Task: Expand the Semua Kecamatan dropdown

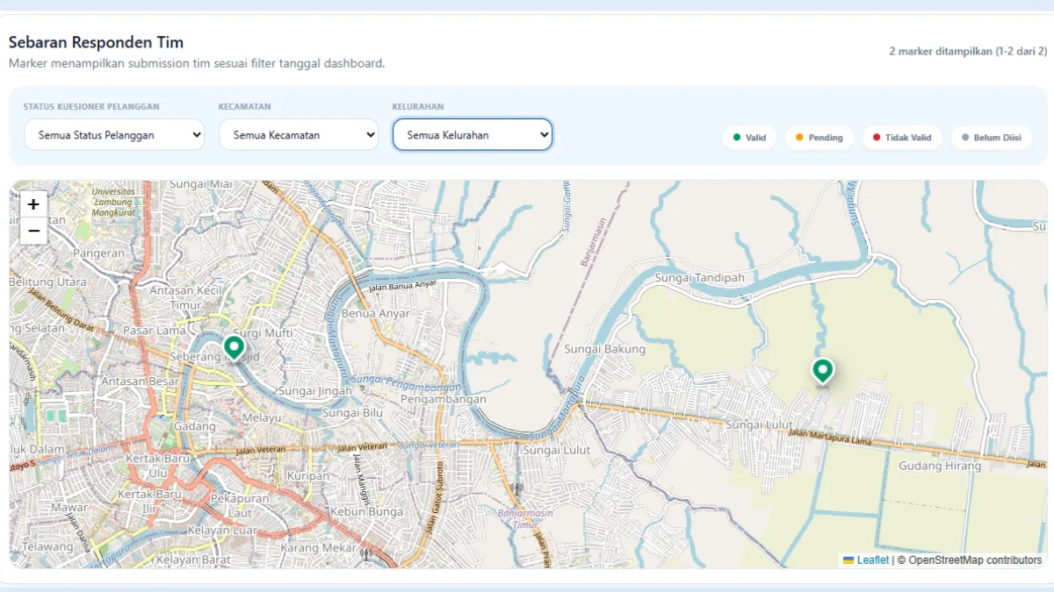Action: [x=299, y=135]
